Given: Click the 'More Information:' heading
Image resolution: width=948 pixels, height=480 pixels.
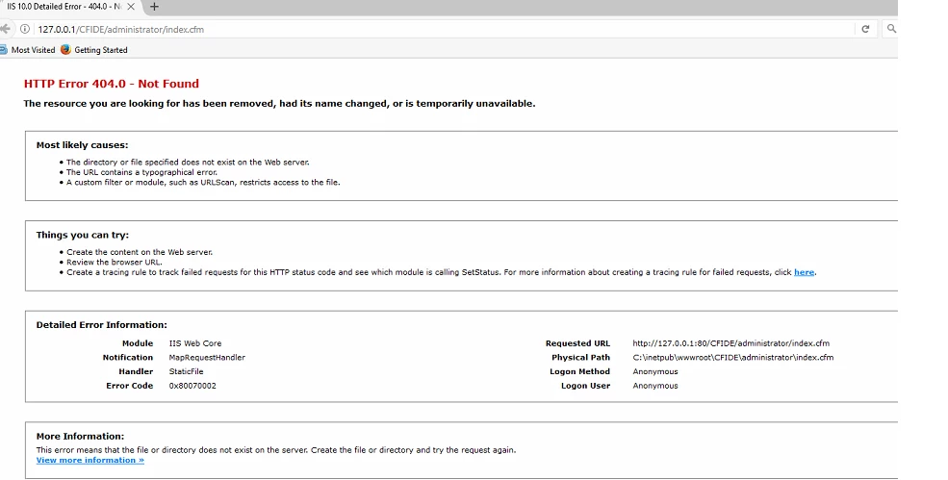Looking at the screenshot, I should pyautogui.click(x=80, y=436).
